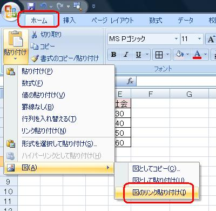
Task: Apply cell borders with the border icon
Action: pyautogui.click(x=159, y=55)
